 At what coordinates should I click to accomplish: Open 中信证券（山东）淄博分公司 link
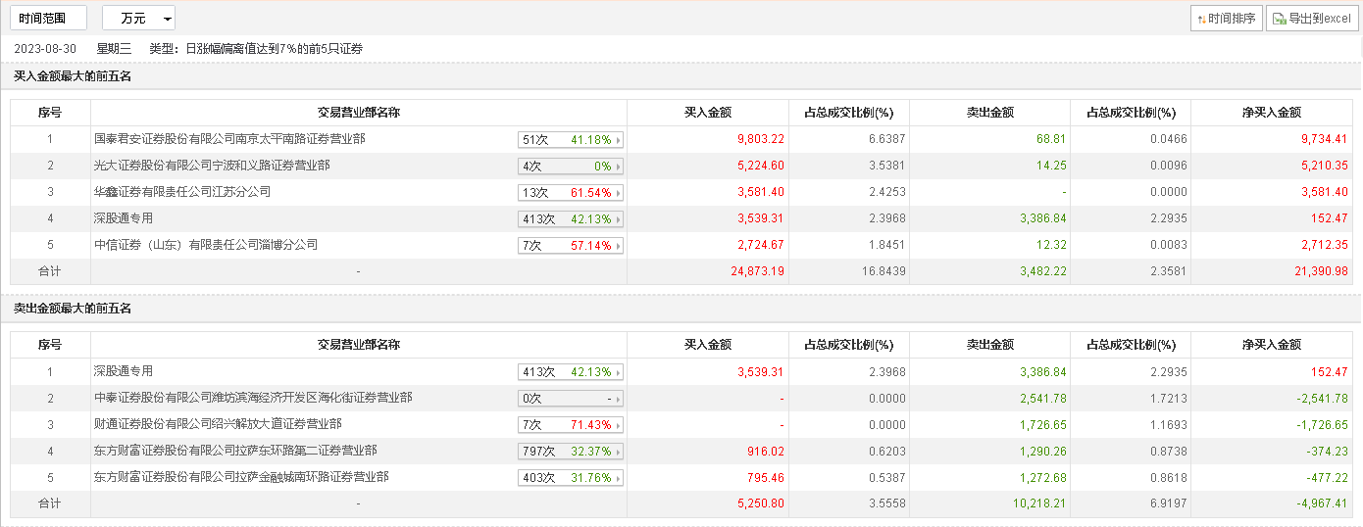tap(206, 245)
